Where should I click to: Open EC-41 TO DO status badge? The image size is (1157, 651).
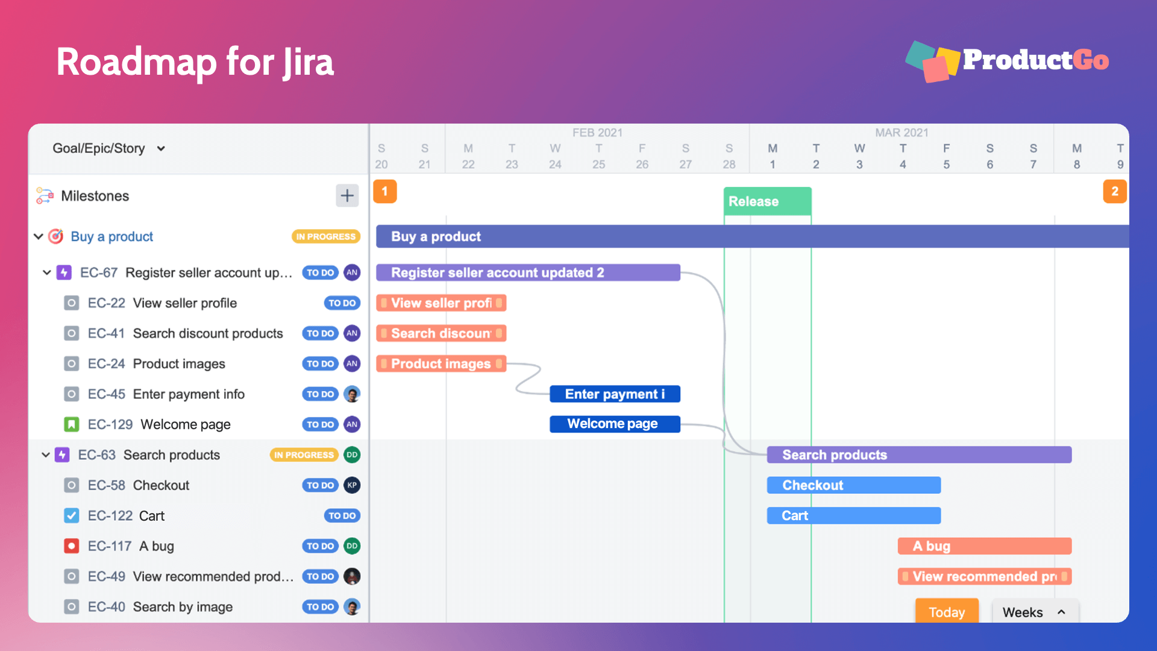click(x=320, y=333)
